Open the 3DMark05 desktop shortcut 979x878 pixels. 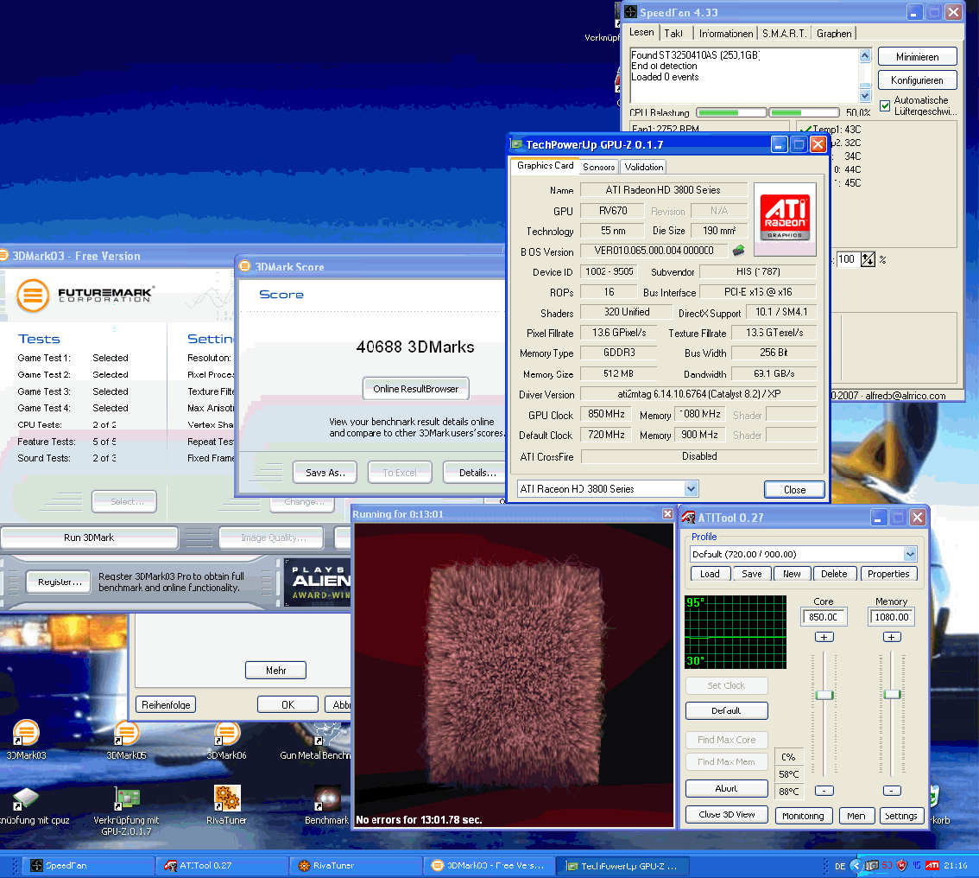coord(126,735)
